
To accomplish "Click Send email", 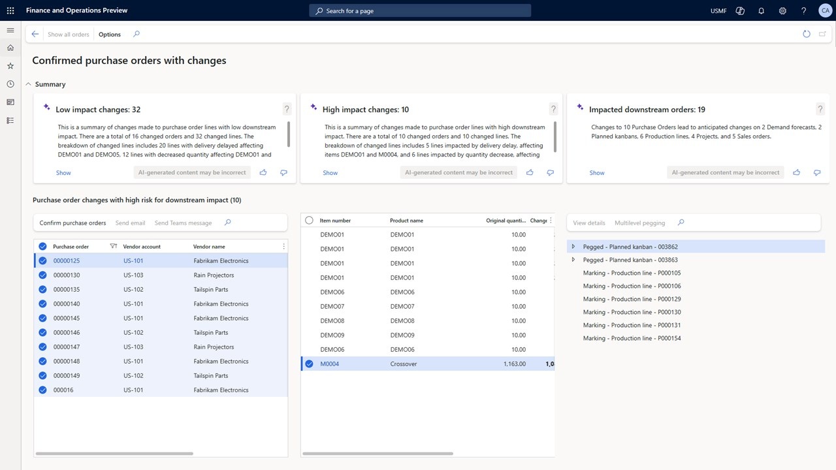I will click(130, 223).
